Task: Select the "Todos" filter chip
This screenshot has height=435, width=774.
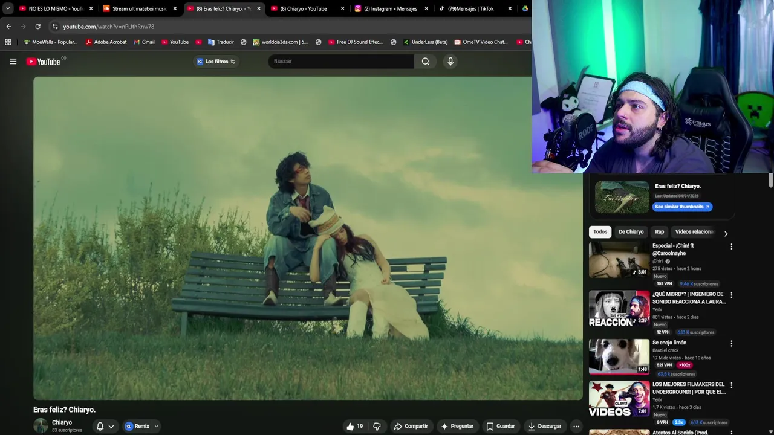Action: (600, 231)
